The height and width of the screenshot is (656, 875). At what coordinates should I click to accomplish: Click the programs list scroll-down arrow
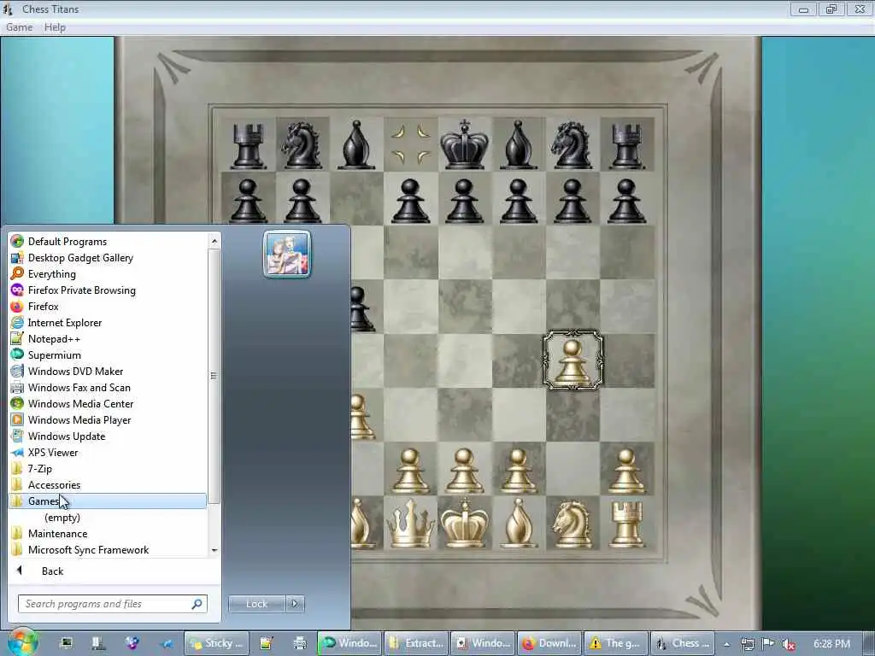[214, 550]
